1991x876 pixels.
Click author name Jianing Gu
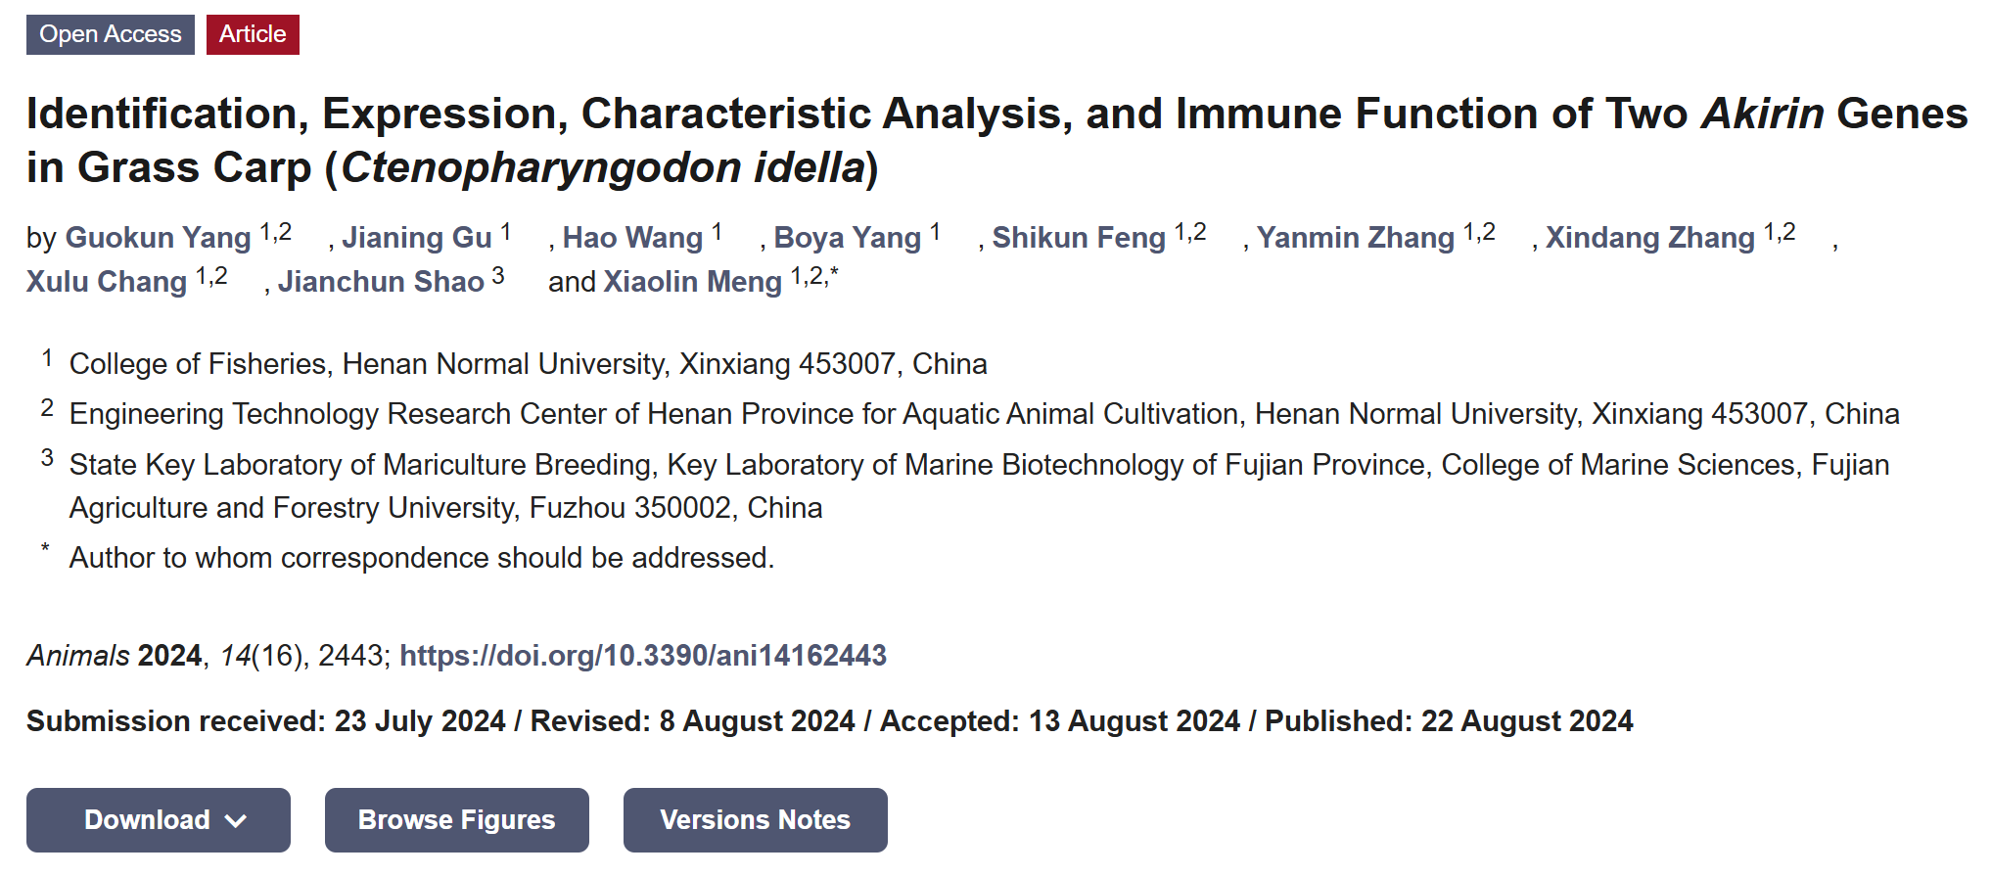point(416,238)
